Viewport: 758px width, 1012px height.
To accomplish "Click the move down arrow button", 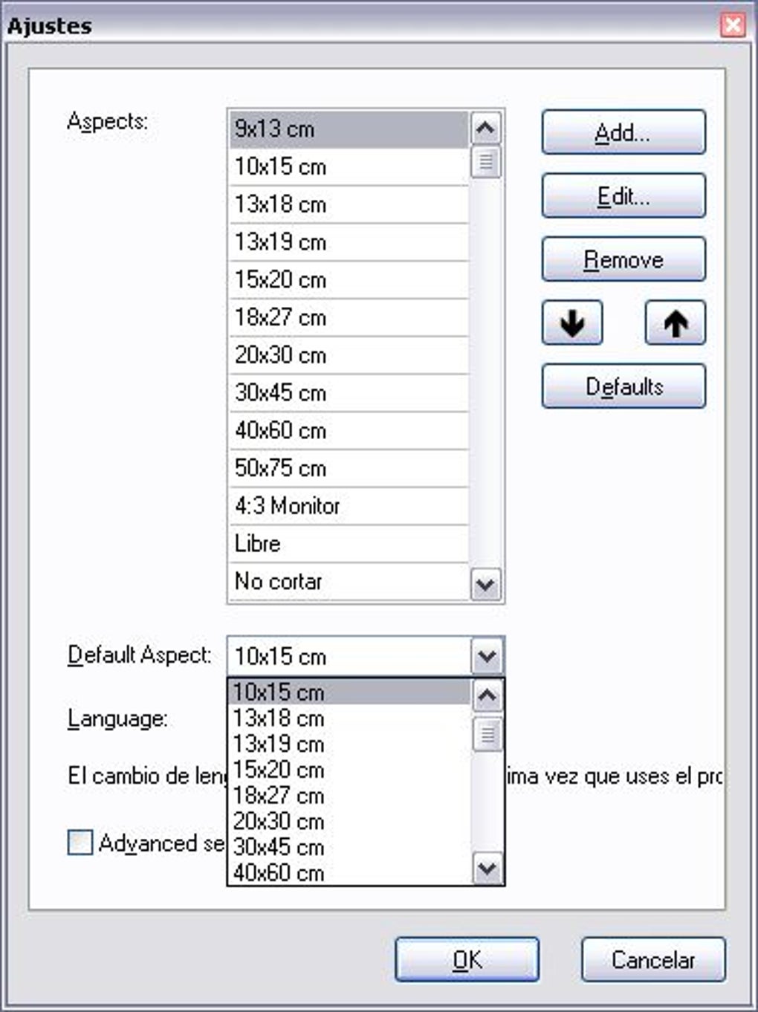I will (571, 323).
